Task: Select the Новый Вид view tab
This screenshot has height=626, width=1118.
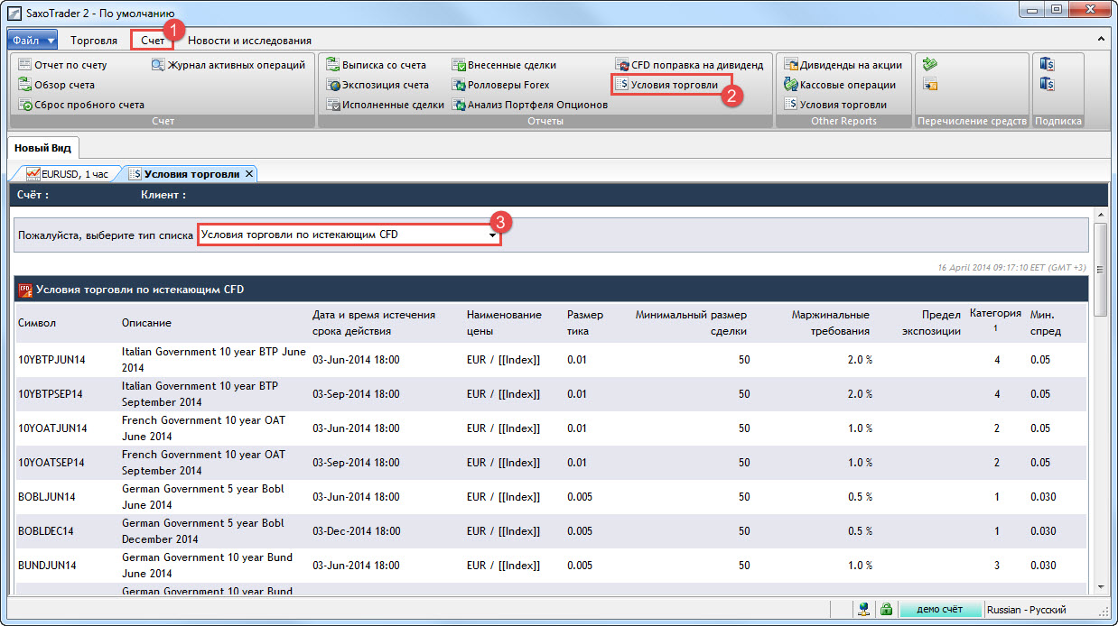Action: click(43, 148)
